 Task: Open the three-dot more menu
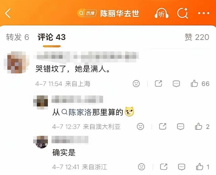[204, 13]
